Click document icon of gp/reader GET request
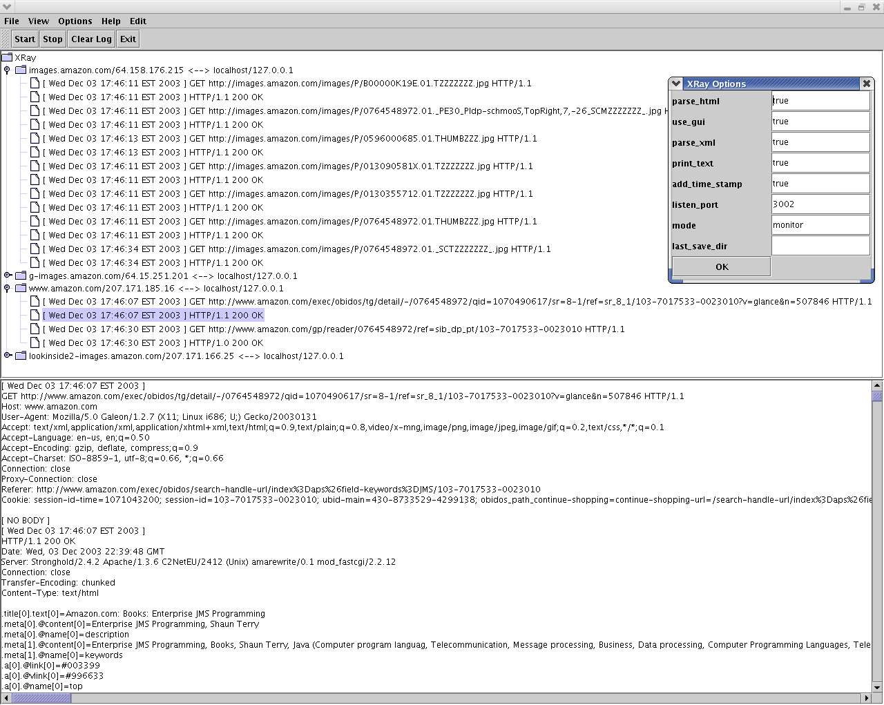884x705 pixels. pyautogui.click(x=35, y=329)
